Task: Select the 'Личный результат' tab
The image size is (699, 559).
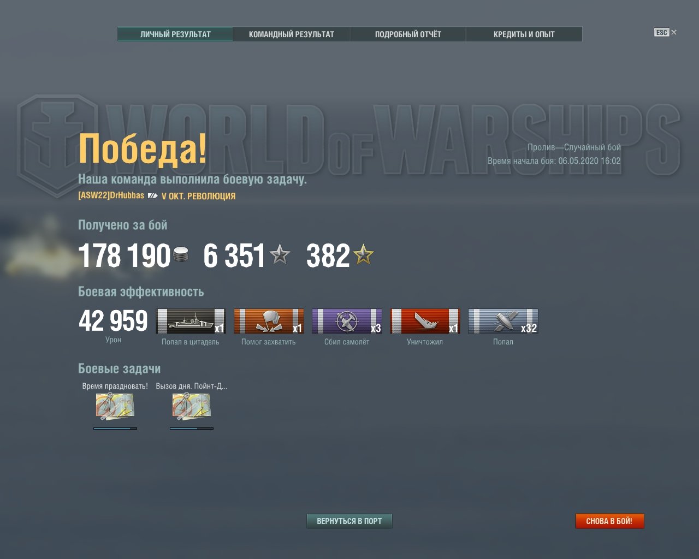Action: [x=175, y=34]
